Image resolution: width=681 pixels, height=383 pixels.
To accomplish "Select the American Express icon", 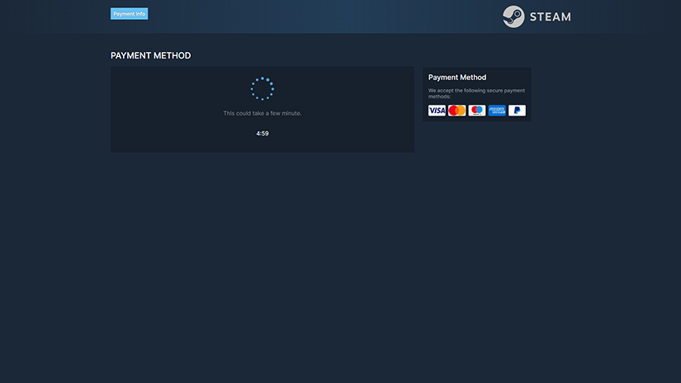I will point(497,111).
